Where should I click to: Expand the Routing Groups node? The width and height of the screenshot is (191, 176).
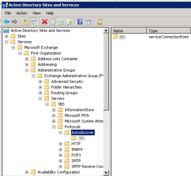[x=40, y=93]
